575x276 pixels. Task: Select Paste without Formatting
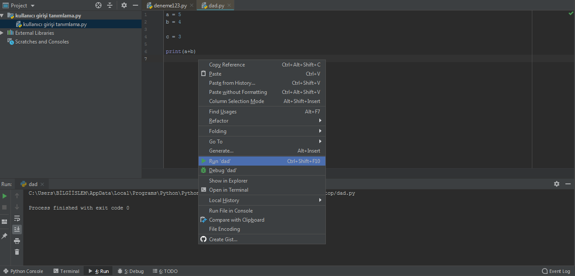tap(262, 92)
